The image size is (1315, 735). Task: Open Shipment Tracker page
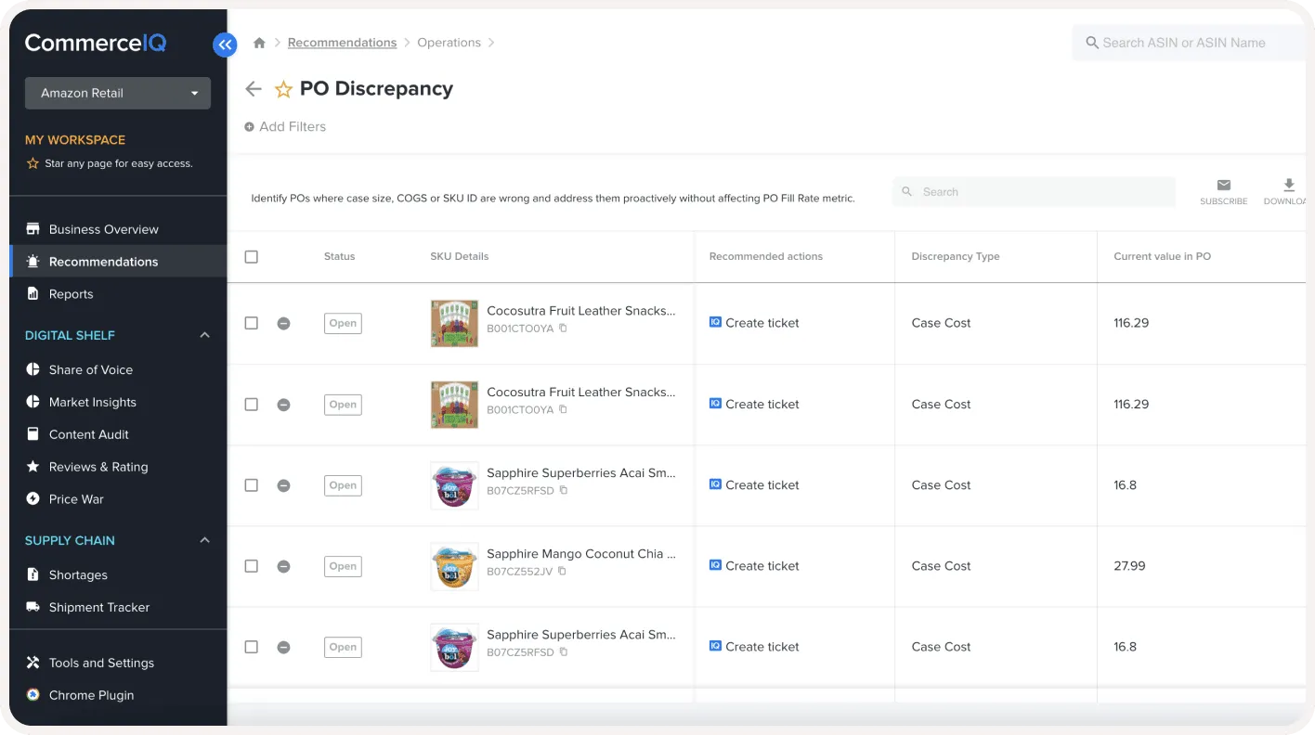[x=99, y=608]
